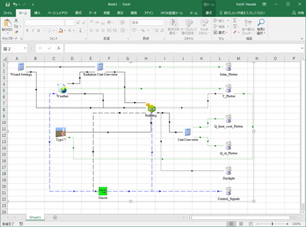Click the Sort and Filter icon
306x227 pixels.
tap(248, 22)
